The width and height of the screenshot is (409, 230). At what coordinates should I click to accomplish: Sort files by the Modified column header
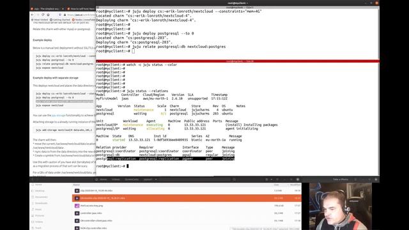pos(295,185)
